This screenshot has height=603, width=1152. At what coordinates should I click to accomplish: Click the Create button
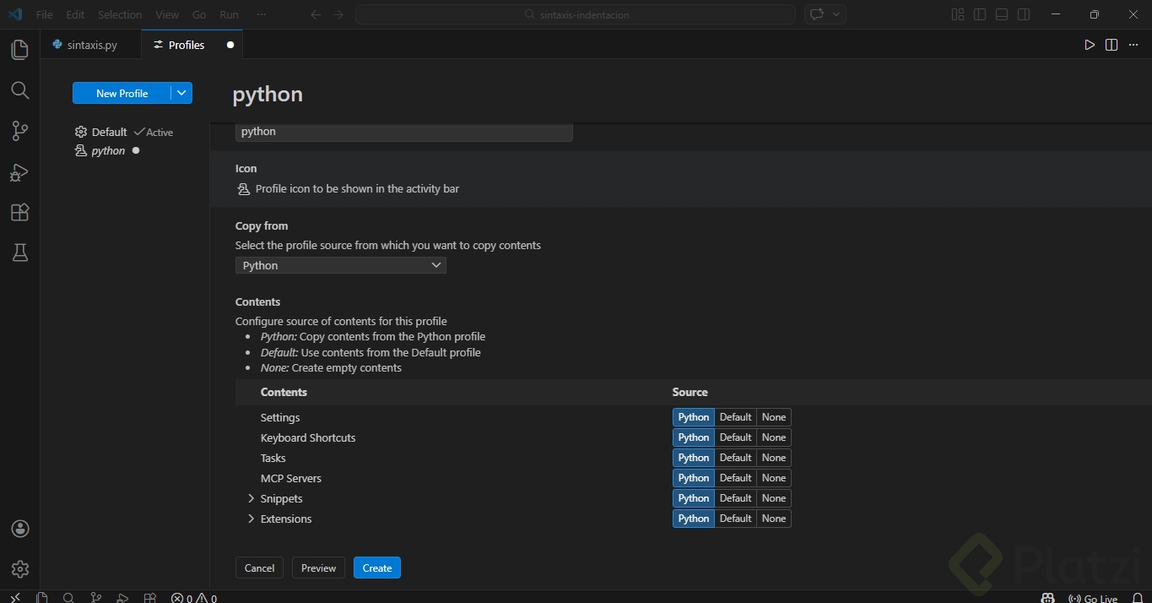tap(377, 568)
